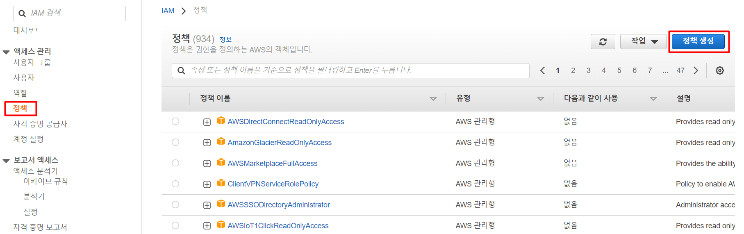Open the ClientVPNServiceRolePolicy policy link

pos(273,184)
